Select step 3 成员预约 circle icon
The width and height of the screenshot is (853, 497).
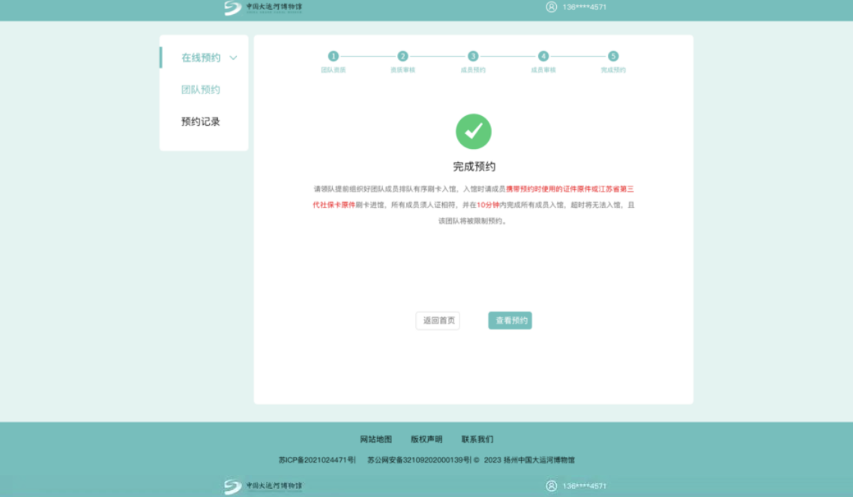tap(474, 55)
